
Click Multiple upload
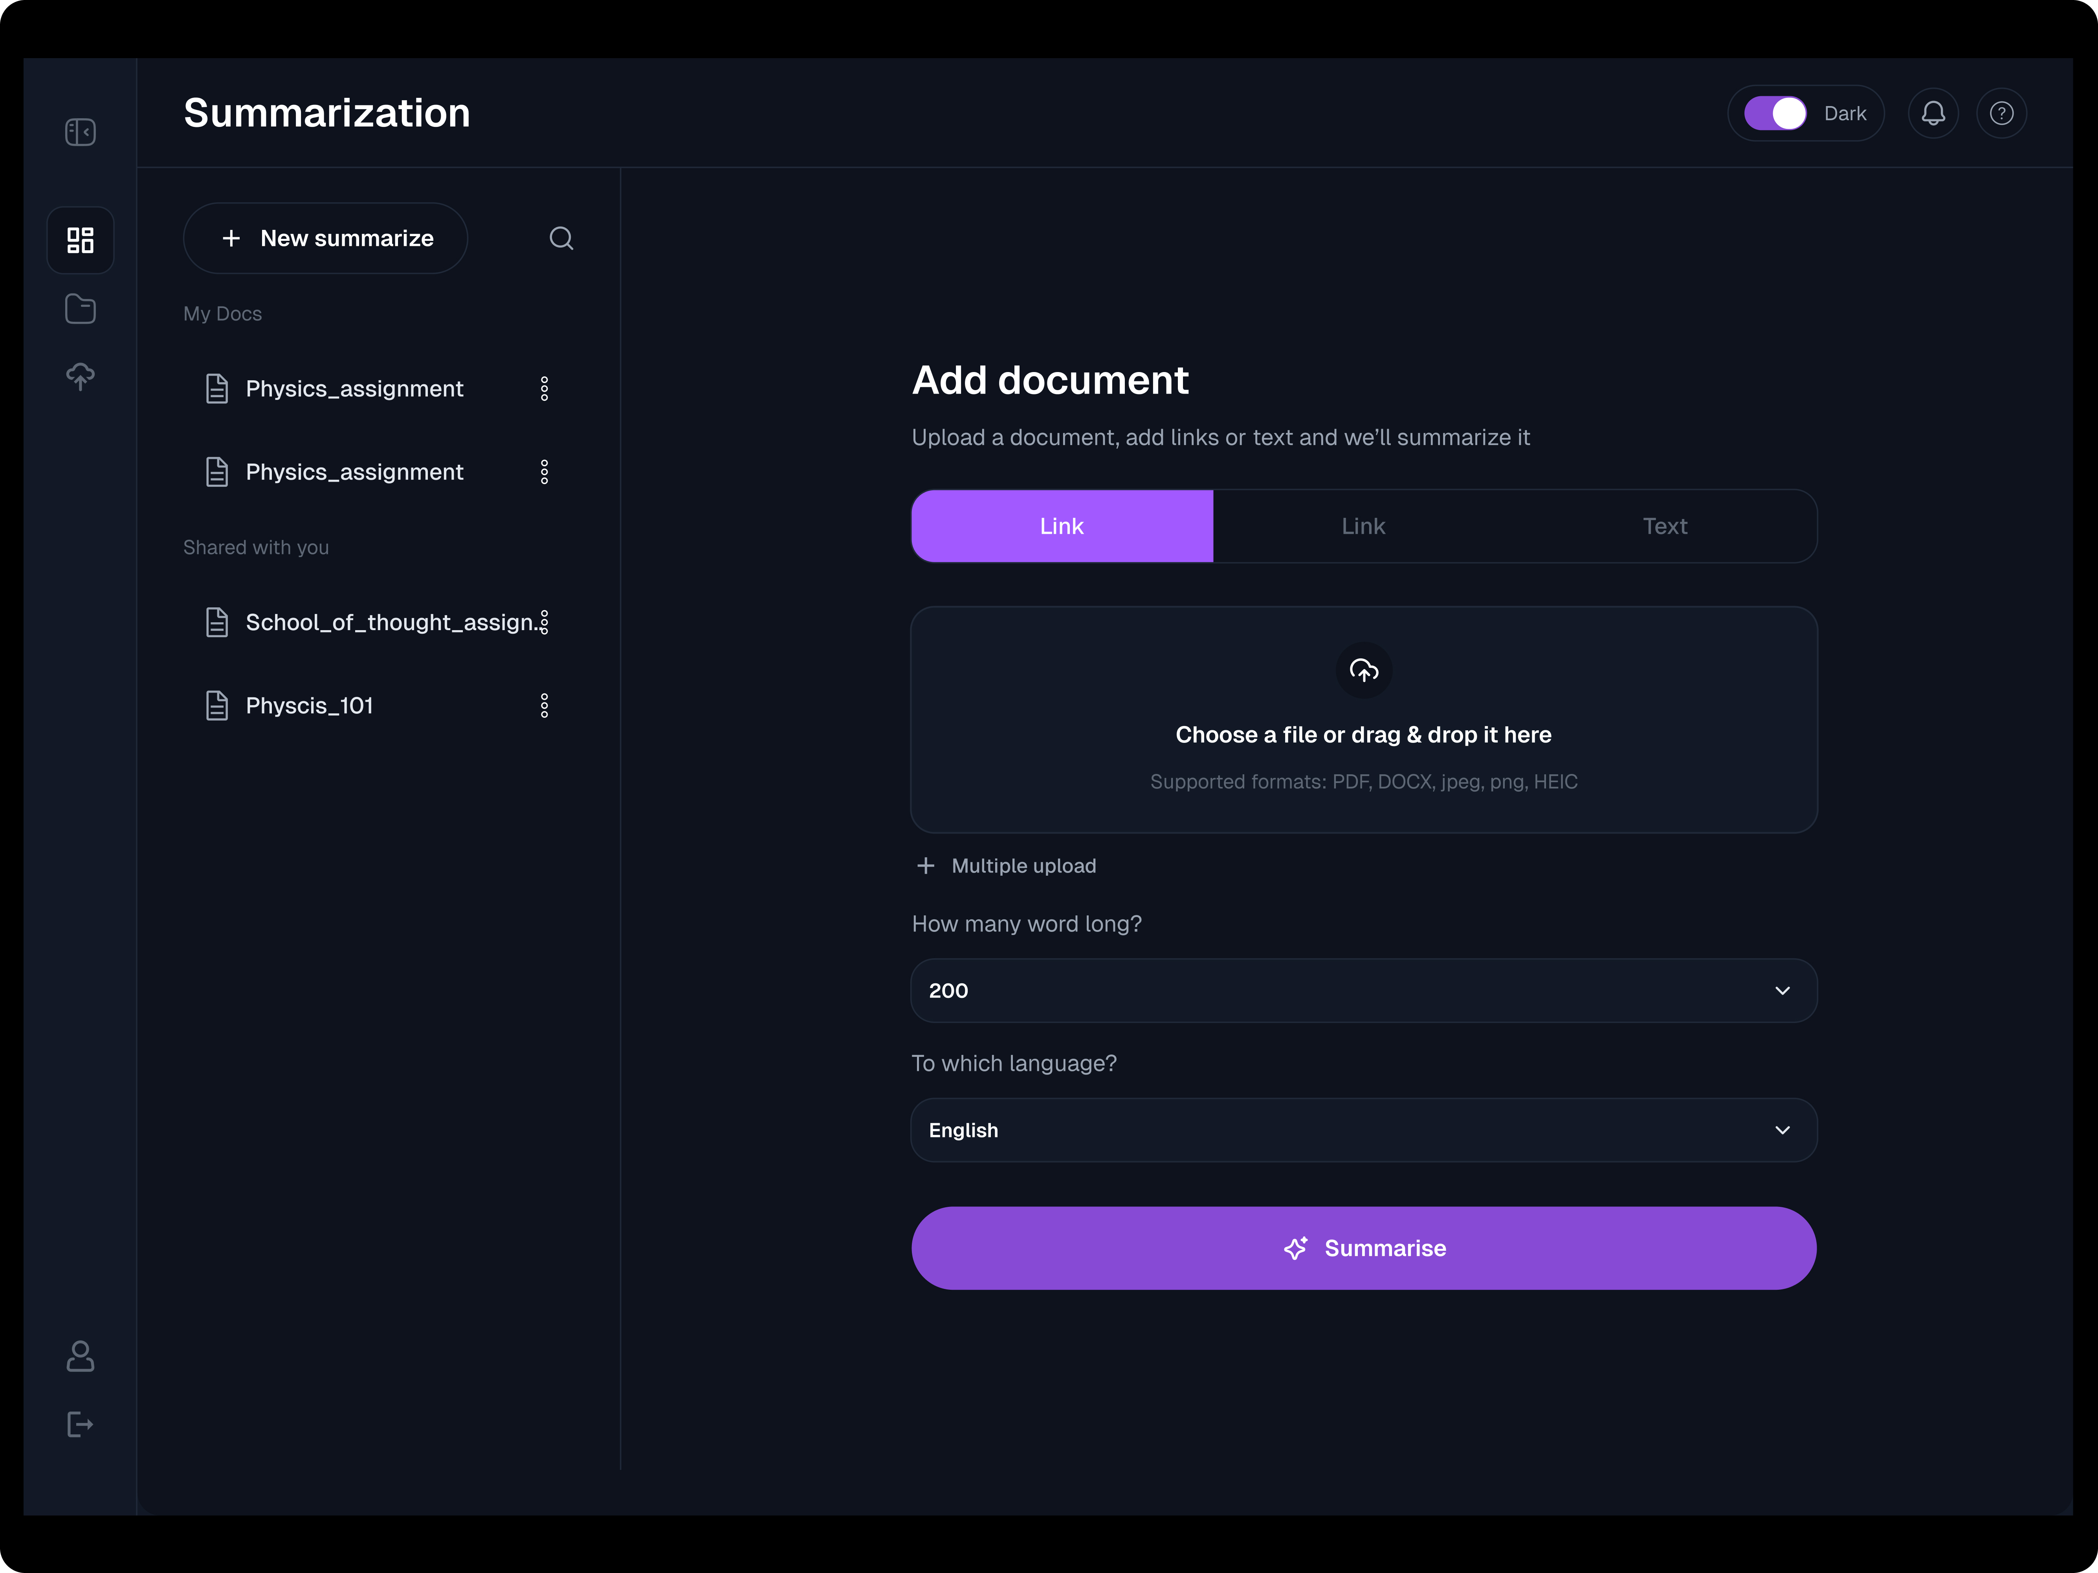click(x=1006, y=866)
